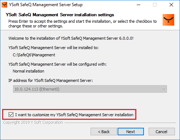The image size is (180, 140).
Task: Click the disabled maximize window button
Action: 155,5
